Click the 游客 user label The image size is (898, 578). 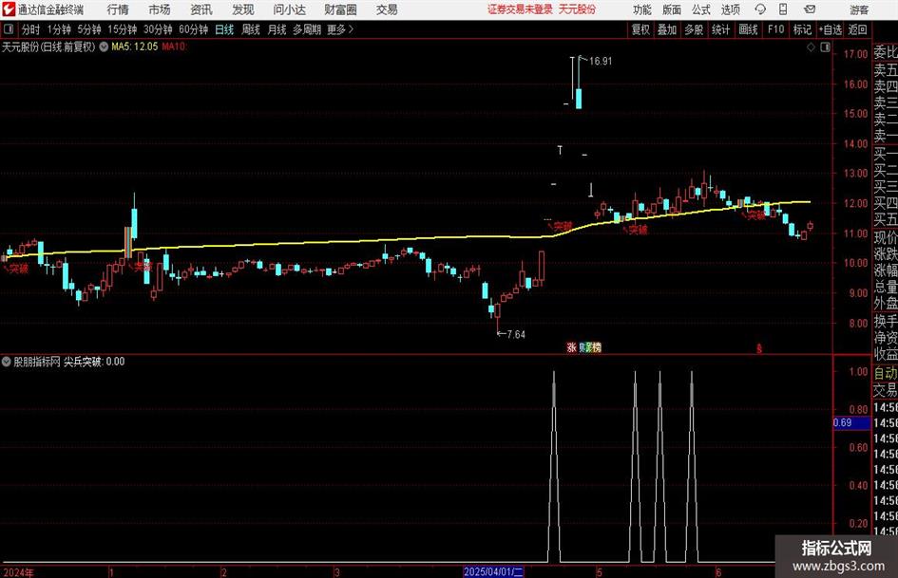click(x=859, y=9)
